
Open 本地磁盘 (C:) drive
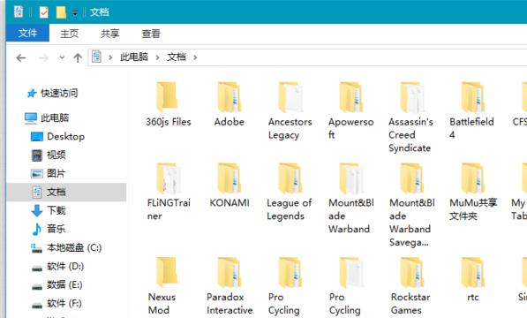(x=66, y=248)
